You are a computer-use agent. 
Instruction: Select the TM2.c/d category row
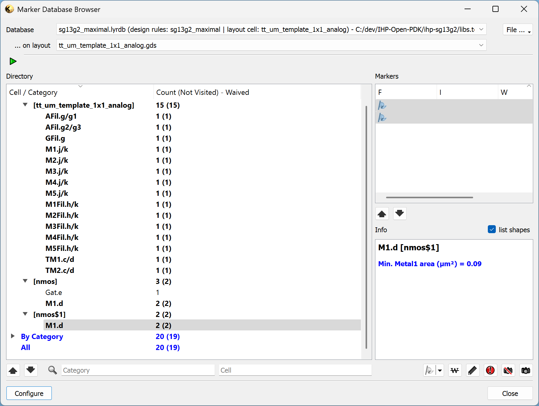pos(184,270)
